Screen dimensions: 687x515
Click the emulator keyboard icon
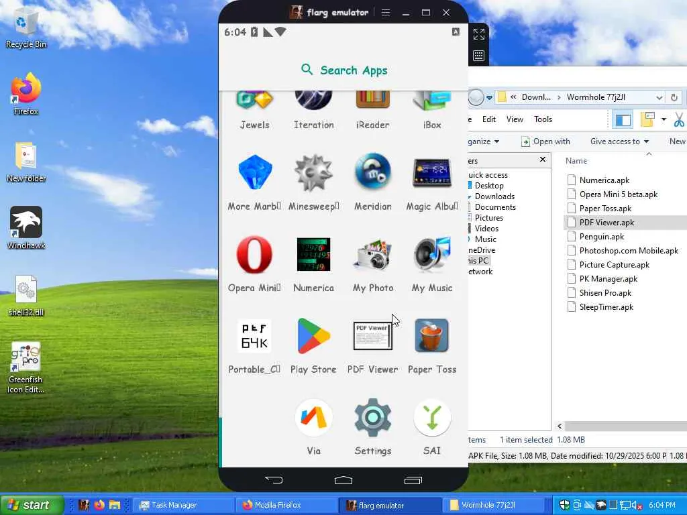click(479, 56)
